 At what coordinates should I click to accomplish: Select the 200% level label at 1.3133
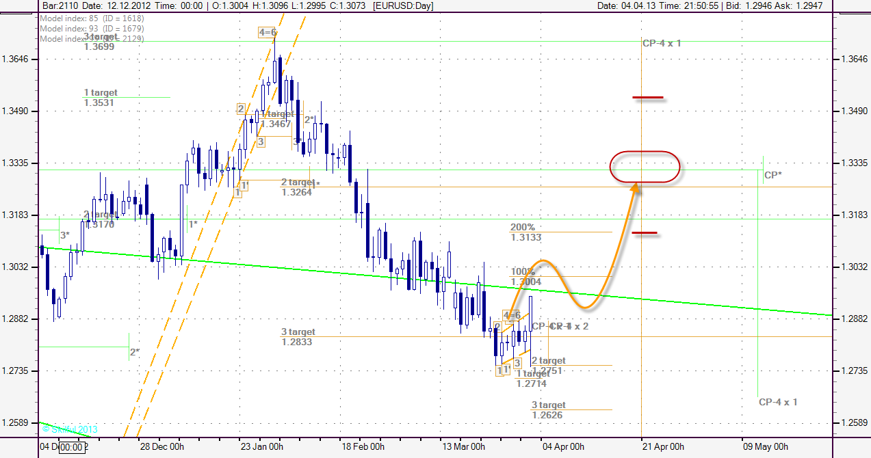(x=525, y=232)
